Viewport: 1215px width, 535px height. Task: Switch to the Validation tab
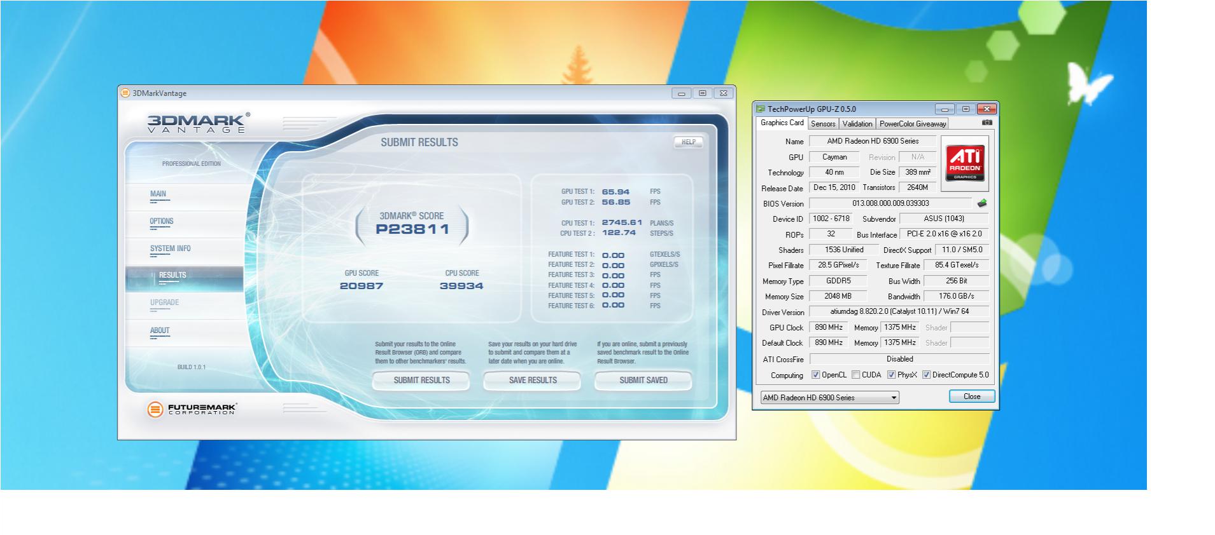(857, 124)
